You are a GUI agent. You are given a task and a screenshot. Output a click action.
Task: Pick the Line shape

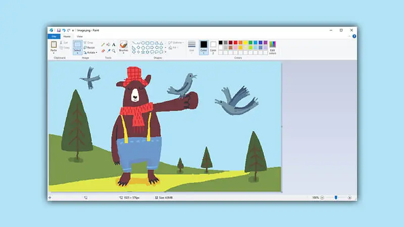coord(133,42)
